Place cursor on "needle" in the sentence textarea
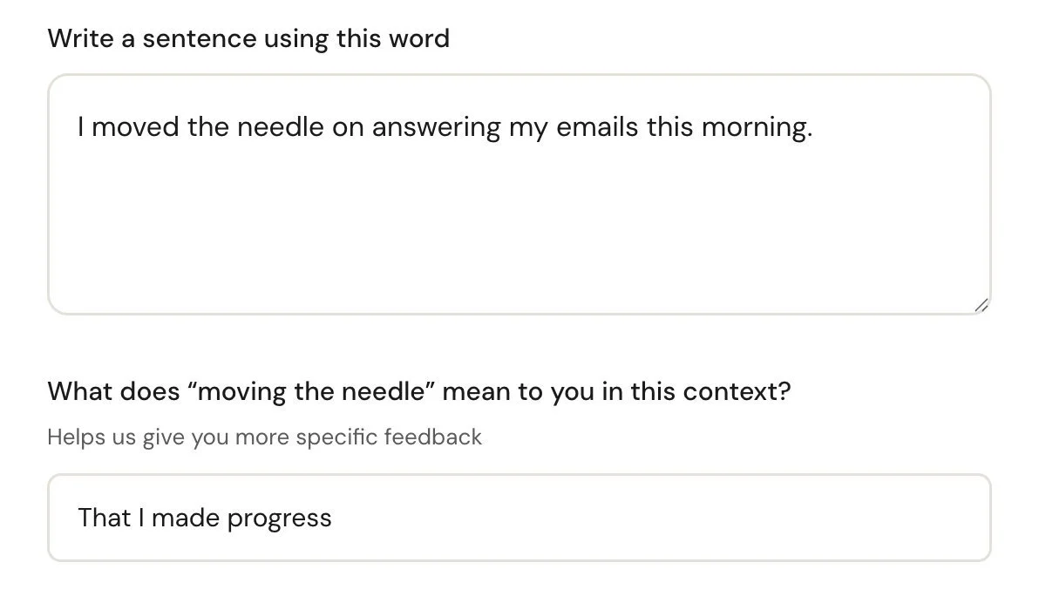Viewport: 1039px width, 610px height. click(280, 128)
